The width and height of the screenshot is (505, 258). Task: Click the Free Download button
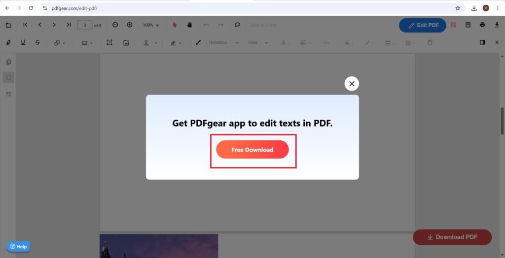[x=252, y=150]
